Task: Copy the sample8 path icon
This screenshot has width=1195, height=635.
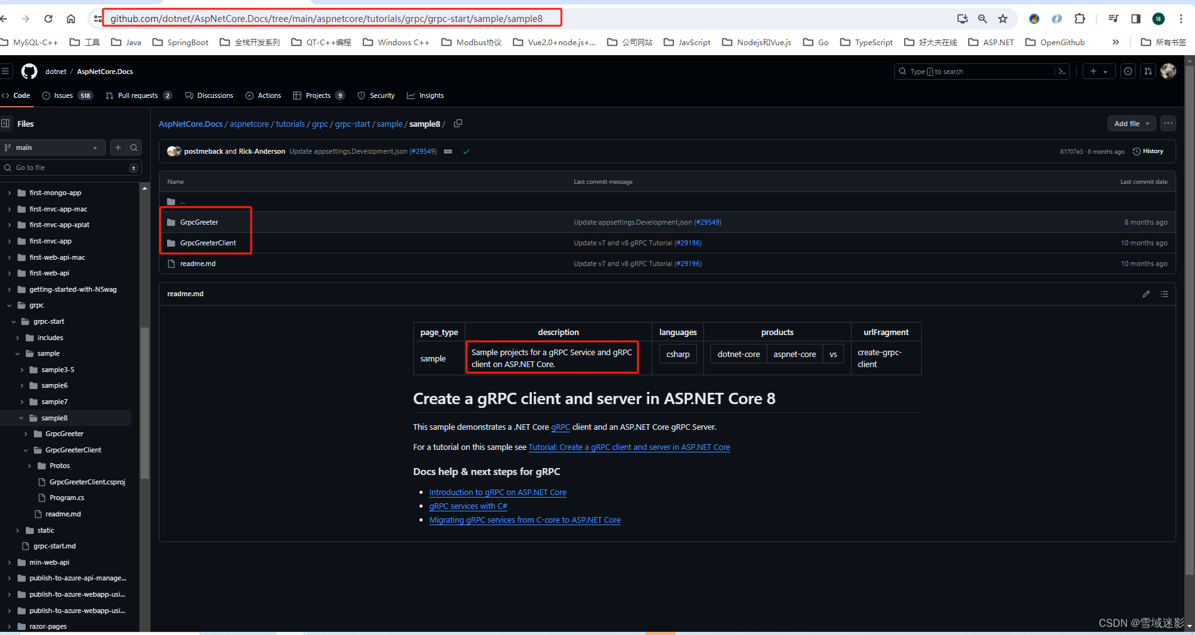Action: pos(458,124)
